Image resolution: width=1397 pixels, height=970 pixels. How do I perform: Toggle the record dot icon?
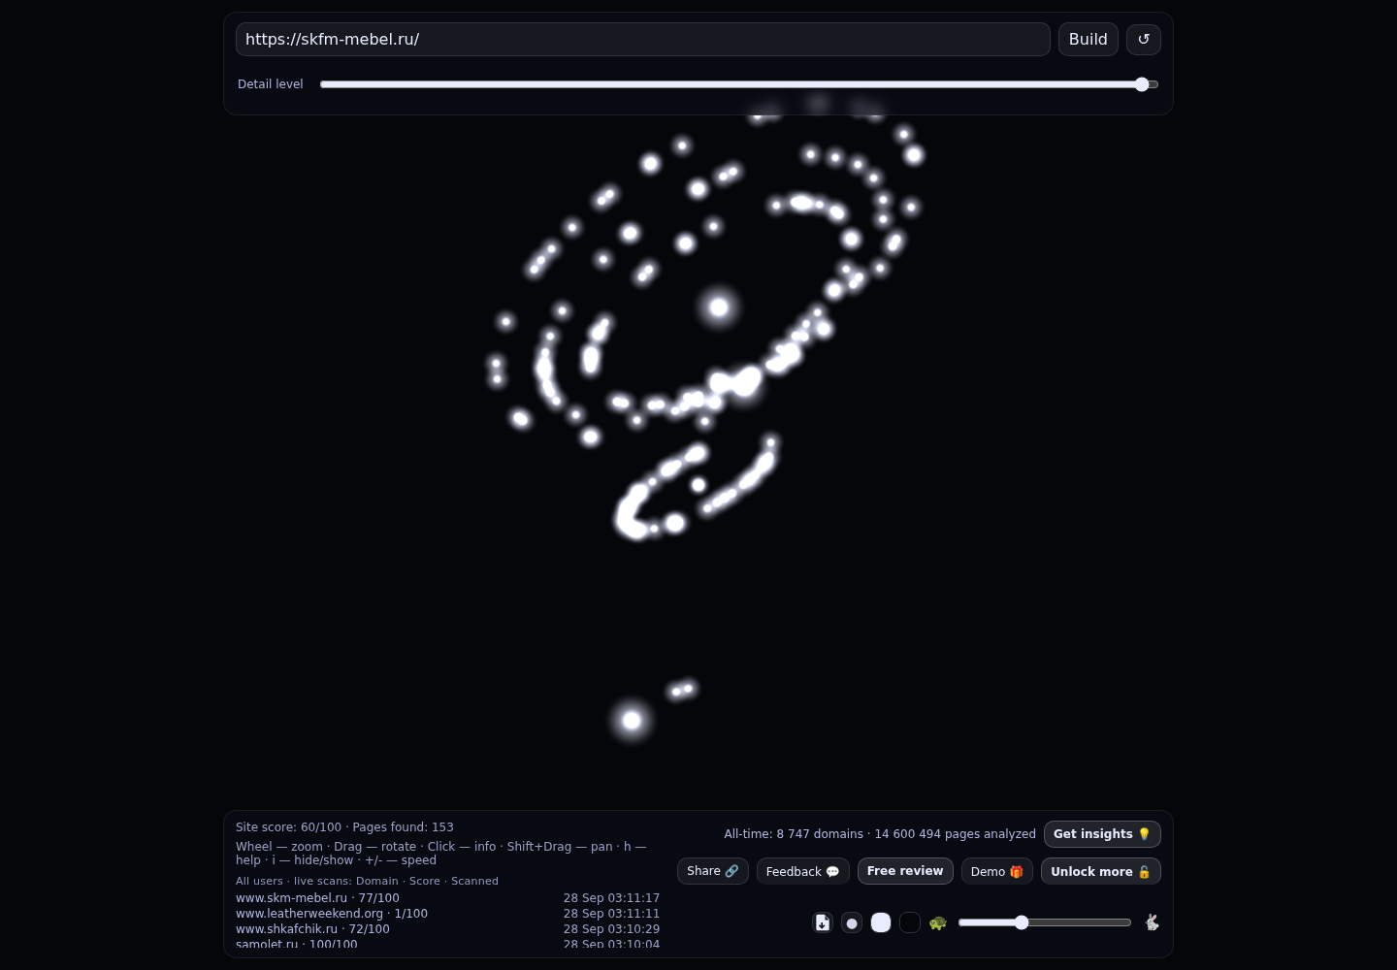coord(852,922)
